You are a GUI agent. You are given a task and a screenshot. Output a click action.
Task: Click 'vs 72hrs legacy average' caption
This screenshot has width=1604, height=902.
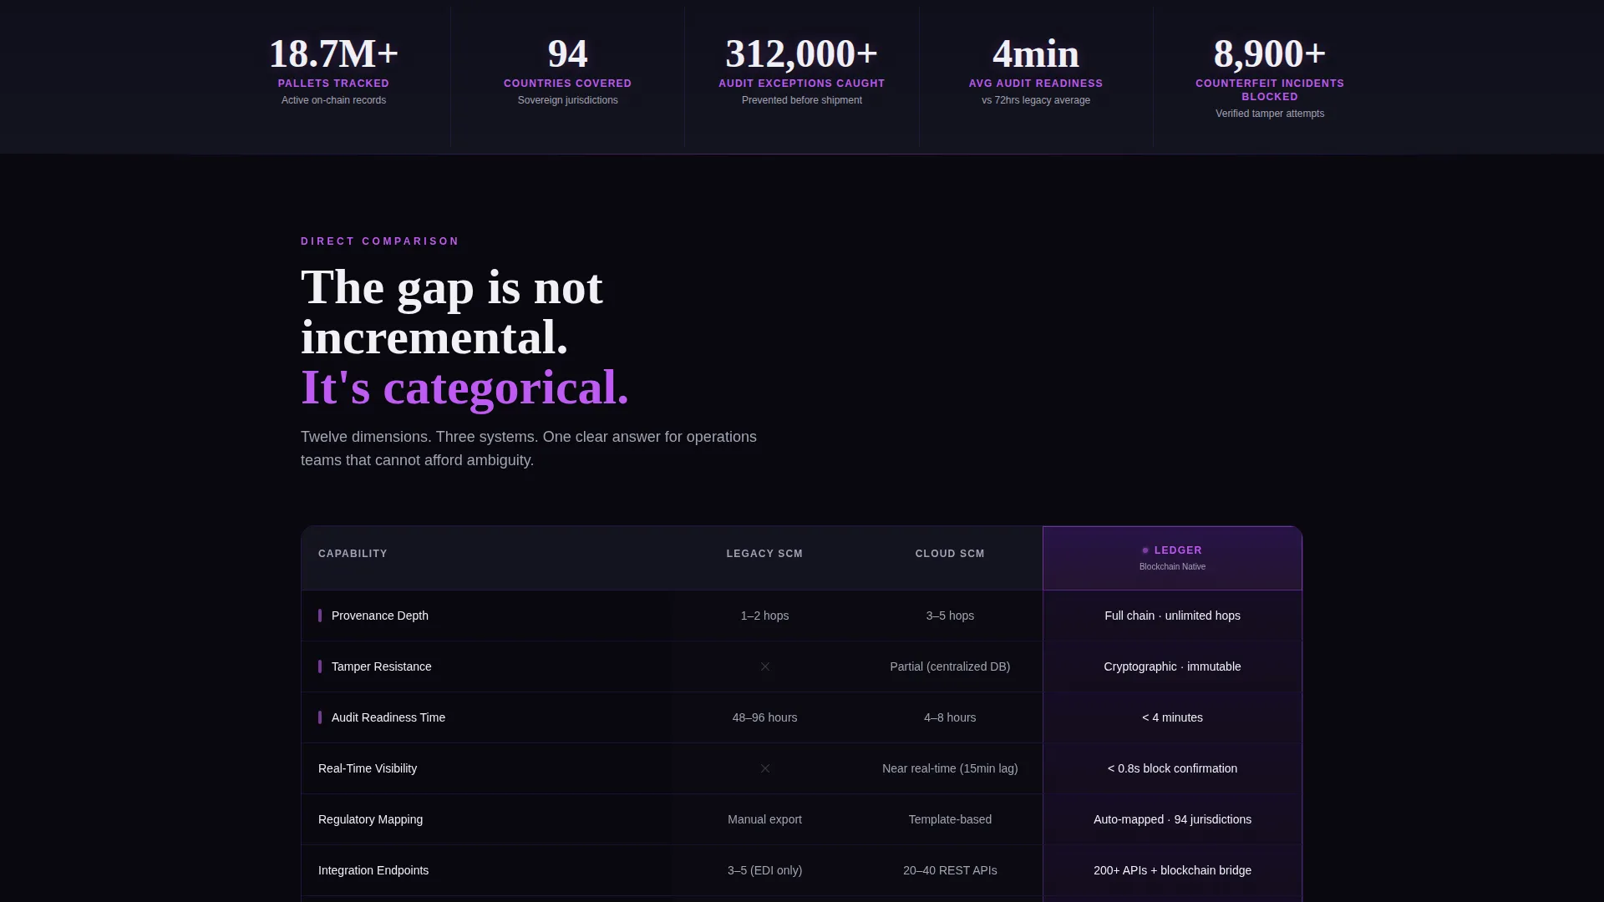[1035, 100]
